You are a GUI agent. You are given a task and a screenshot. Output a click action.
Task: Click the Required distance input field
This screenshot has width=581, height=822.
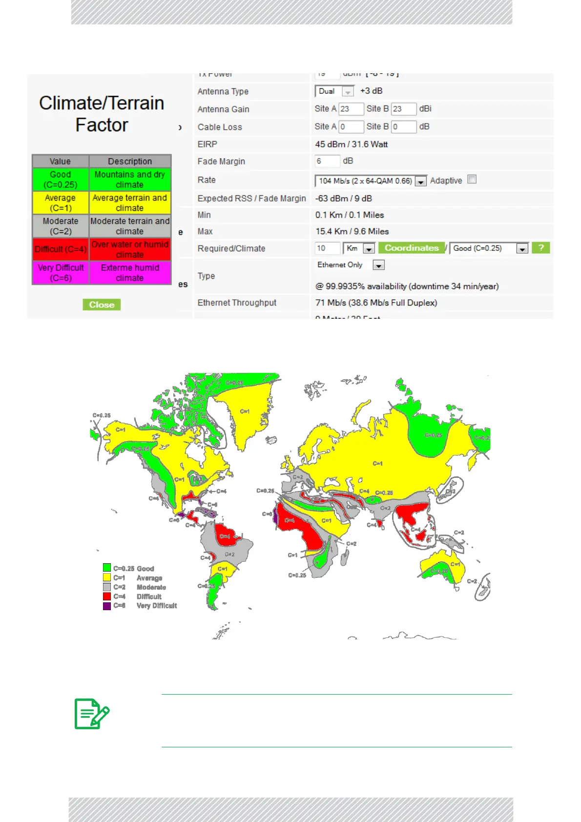(327, 248)
